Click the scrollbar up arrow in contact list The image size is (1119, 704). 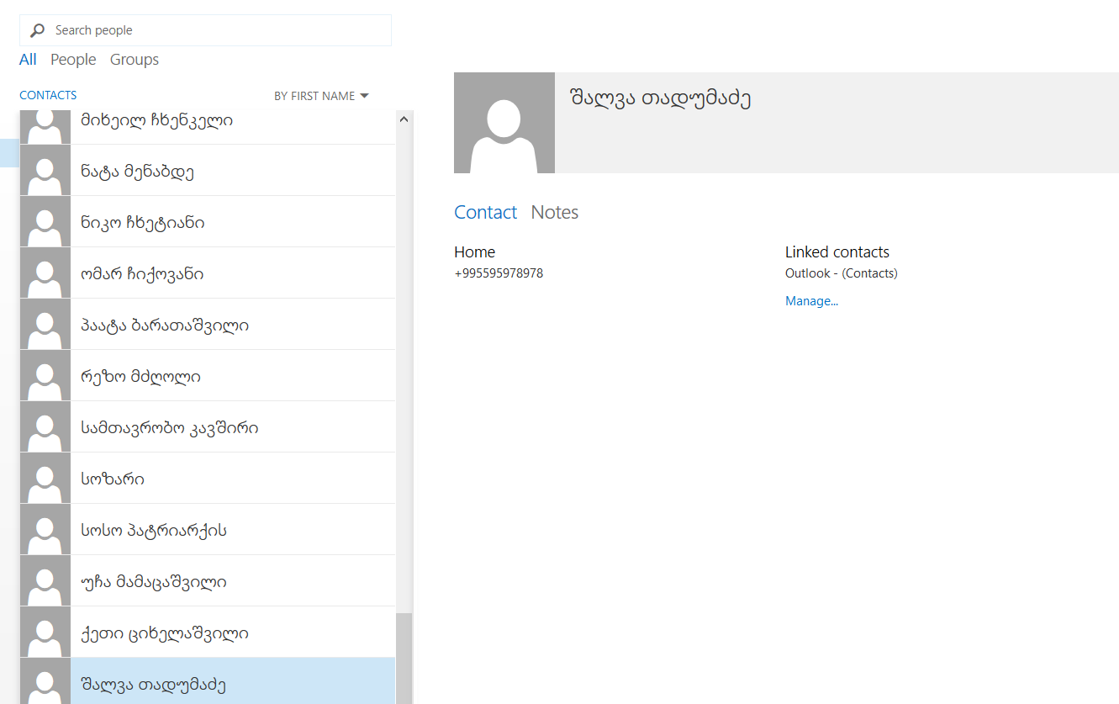coord(404,119)
